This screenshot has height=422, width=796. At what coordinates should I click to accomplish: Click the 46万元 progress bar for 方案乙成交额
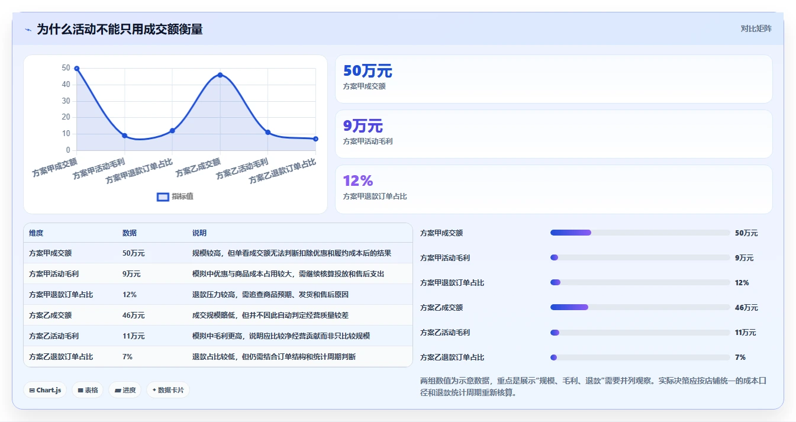coord(640,307)
